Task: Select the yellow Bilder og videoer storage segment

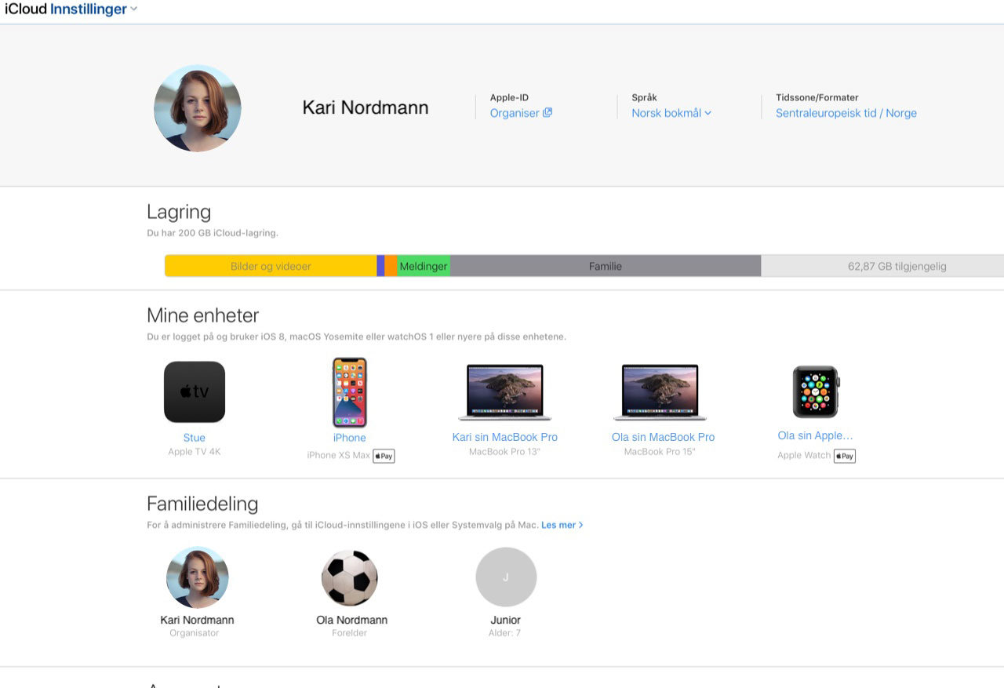Action: click(271, 266)
